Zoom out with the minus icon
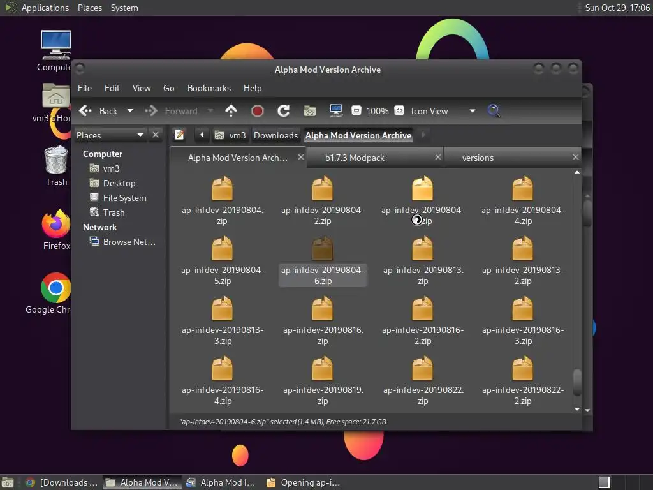Viewport: 653px width, 490px height. click(x=356, y=110)
